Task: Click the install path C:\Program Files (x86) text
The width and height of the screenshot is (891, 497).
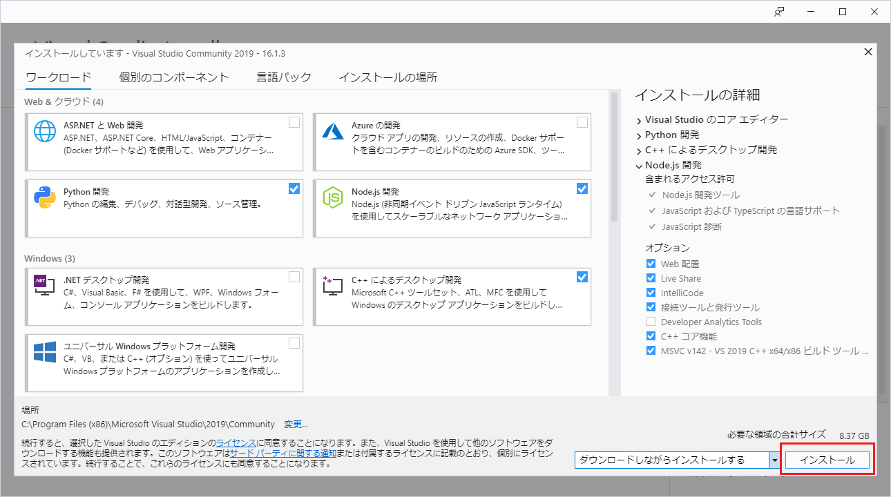Action: pos(148,424)
